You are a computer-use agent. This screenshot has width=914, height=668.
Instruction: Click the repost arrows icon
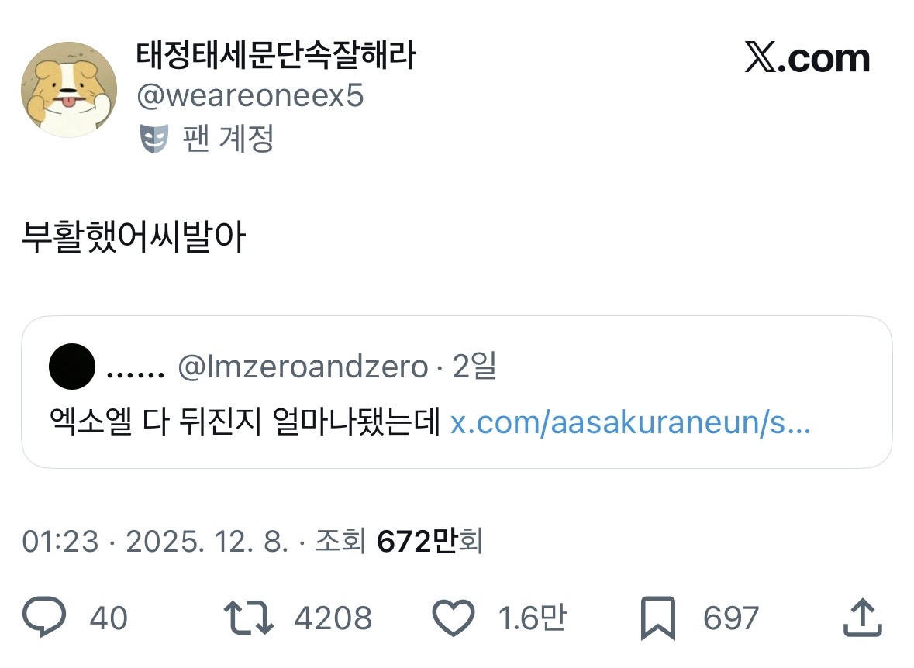[x=248, y=618]
